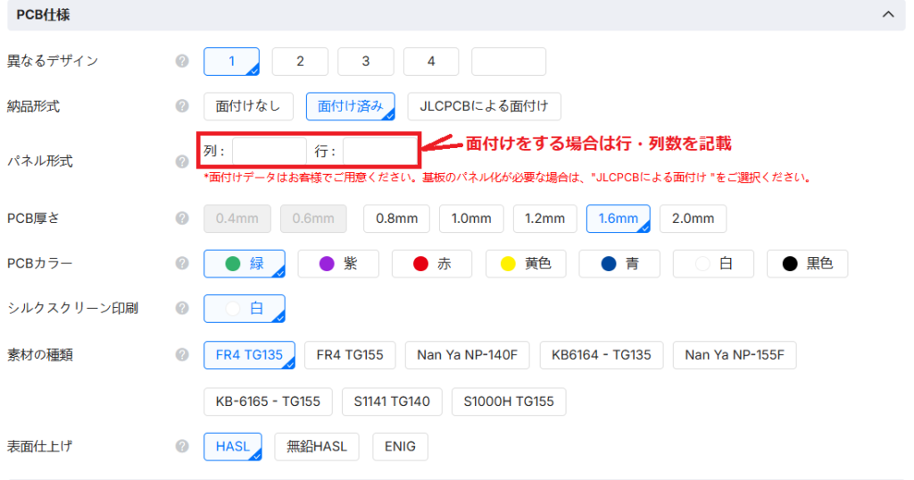Select 1.2mm PCB thickness
Screen dimensions: 914x480
tap(544, 219)
